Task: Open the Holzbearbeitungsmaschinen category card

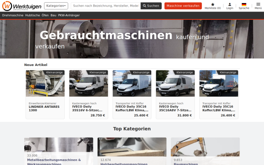Action: point(132,151)
